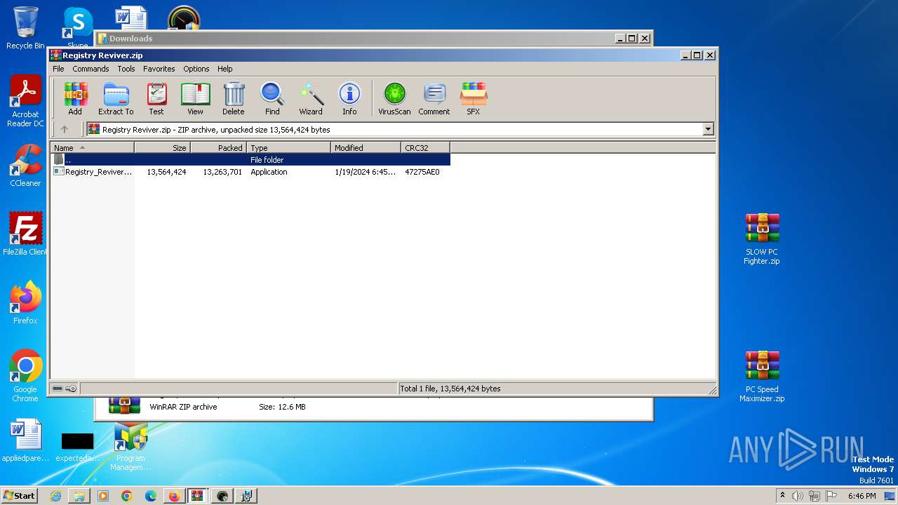This screenshot has width=898, height=505.
Task: Open the appliedpare Word document icon
Action: point(25,441)
